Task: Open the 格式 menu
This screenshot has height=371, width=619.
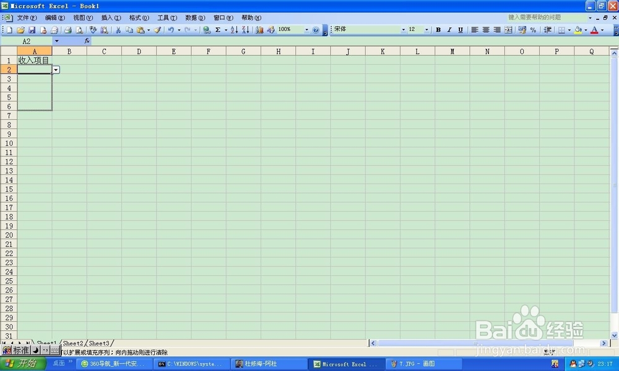Action: point(139,18)
